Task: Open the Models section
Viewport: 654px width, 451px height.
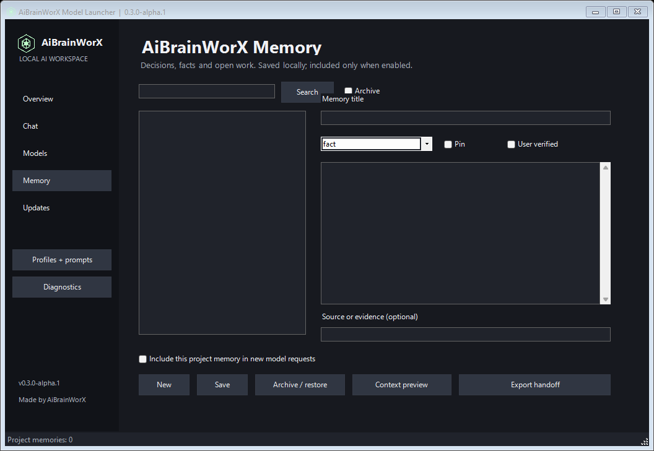Action: pos(62,153)
